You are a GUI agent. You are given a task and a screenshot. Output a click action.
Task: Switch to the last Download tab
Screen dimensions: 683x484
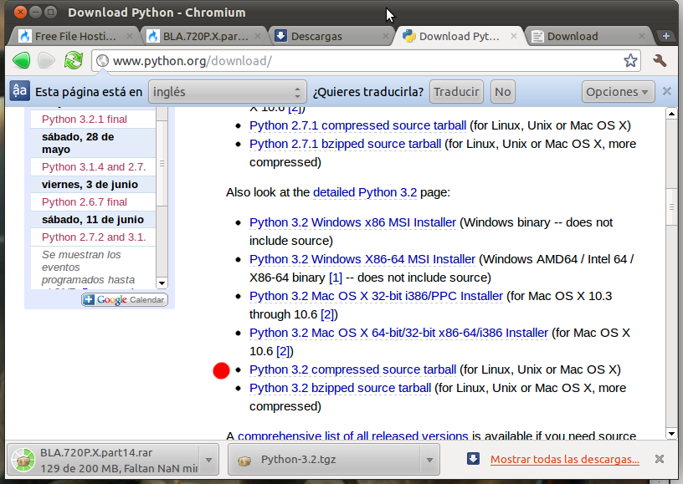pos(588,36)
